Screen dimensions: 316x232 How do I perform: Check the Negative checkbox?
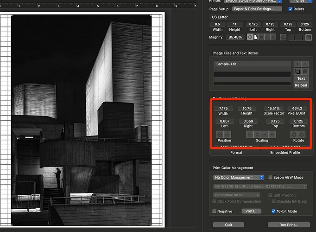(x=215, y=211)
